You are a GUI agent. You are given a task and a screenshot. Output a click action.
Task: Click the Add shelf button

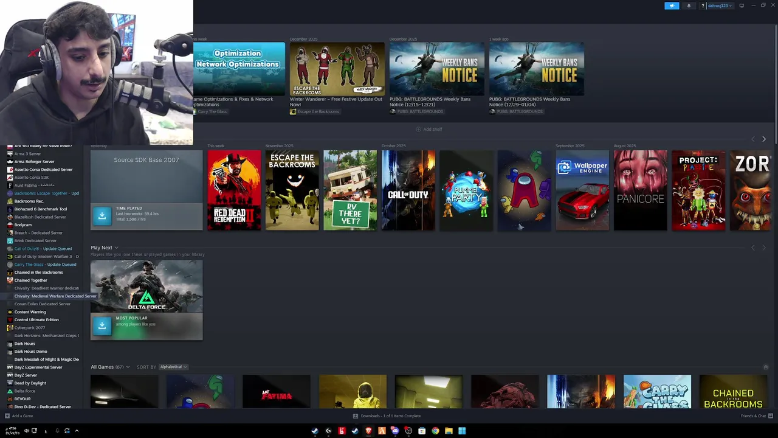coord(429,129)
